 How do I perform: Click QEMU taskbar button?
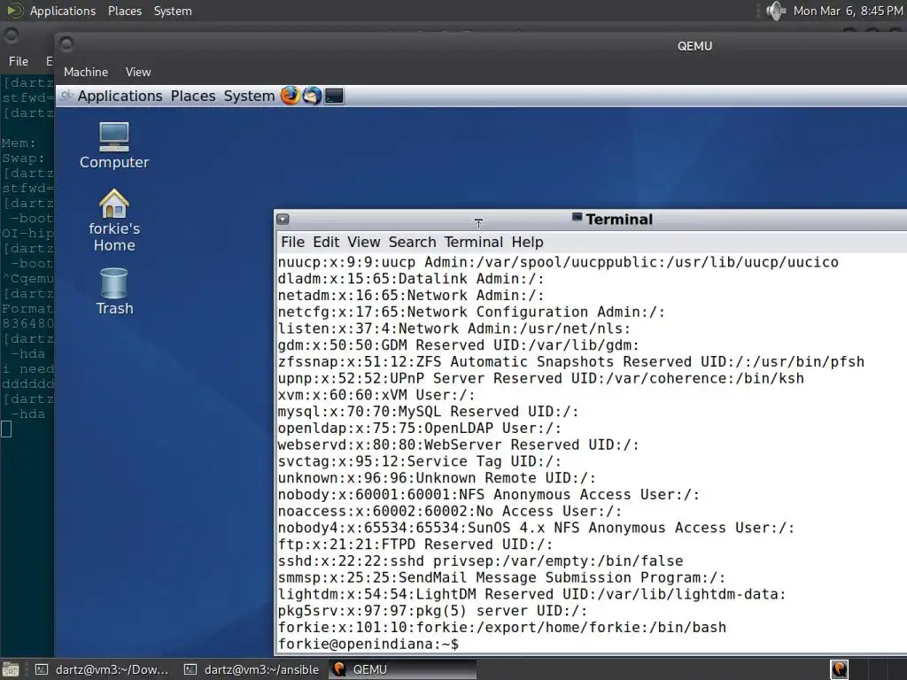tap(402, 669)
